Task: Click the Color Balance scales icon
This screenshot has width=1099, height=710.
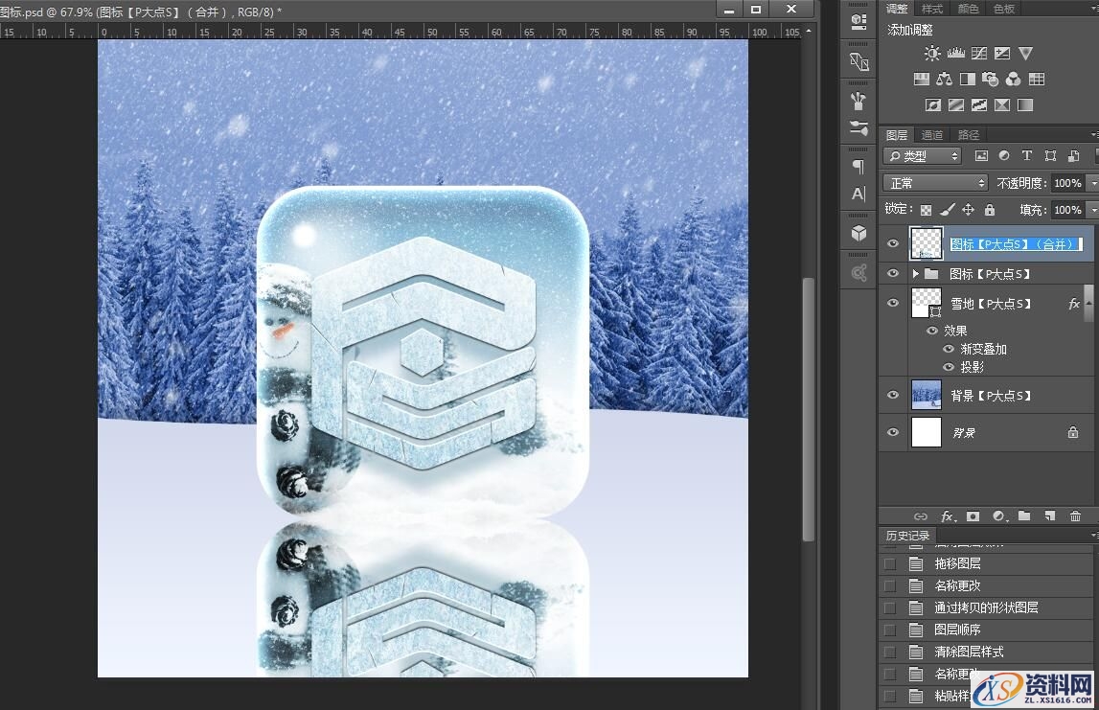Action: click(x=945, y=80)
